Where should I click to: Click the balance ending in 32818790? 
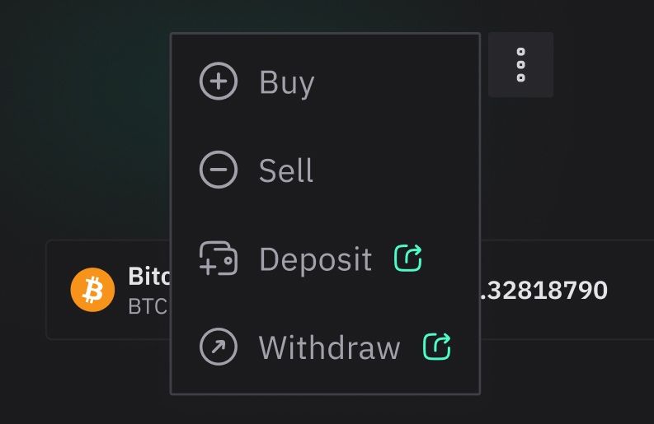click(x=543, y=291)
